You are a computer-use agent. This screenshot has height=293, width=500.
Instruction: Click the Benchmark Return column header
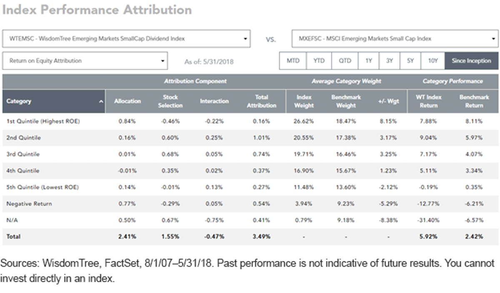[x=474, y=101]
